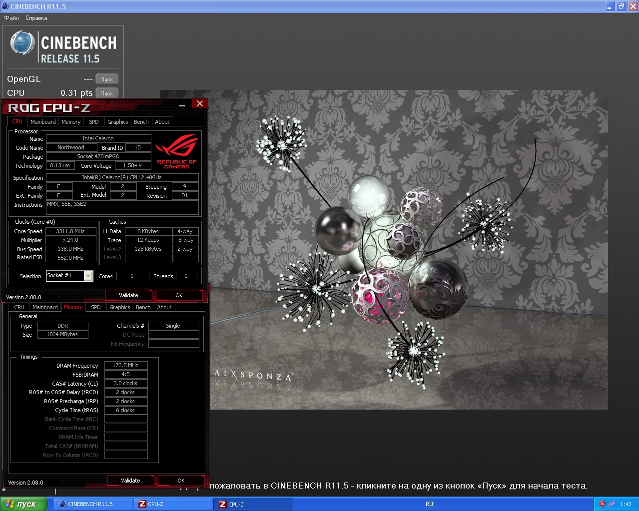Start the CPU test with Пуск
Viewport: 639px width, 511px height.
(x=107, y=93)
